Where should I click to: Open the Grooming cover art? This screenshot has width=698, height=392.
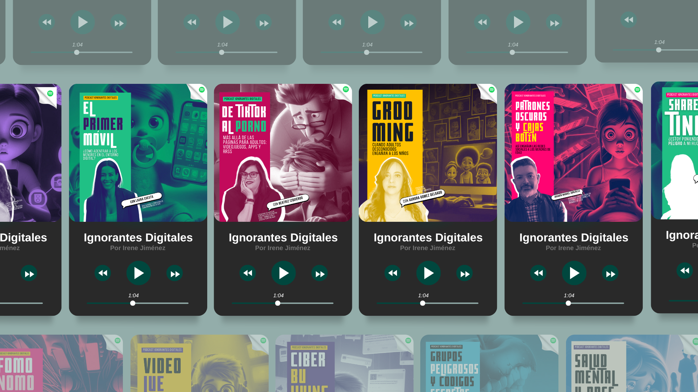point(428,153)
